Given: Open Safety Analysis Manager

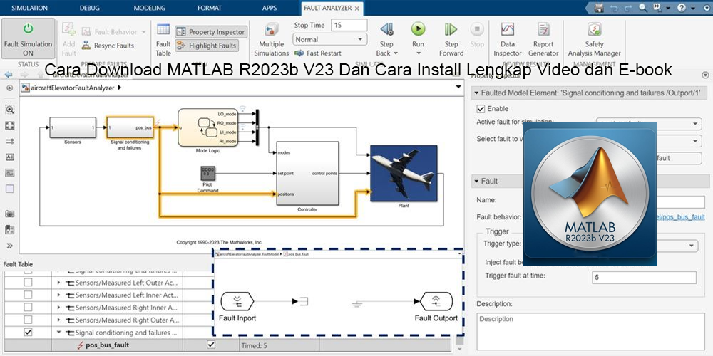Looking at the screenshot, I should (594, 39).
